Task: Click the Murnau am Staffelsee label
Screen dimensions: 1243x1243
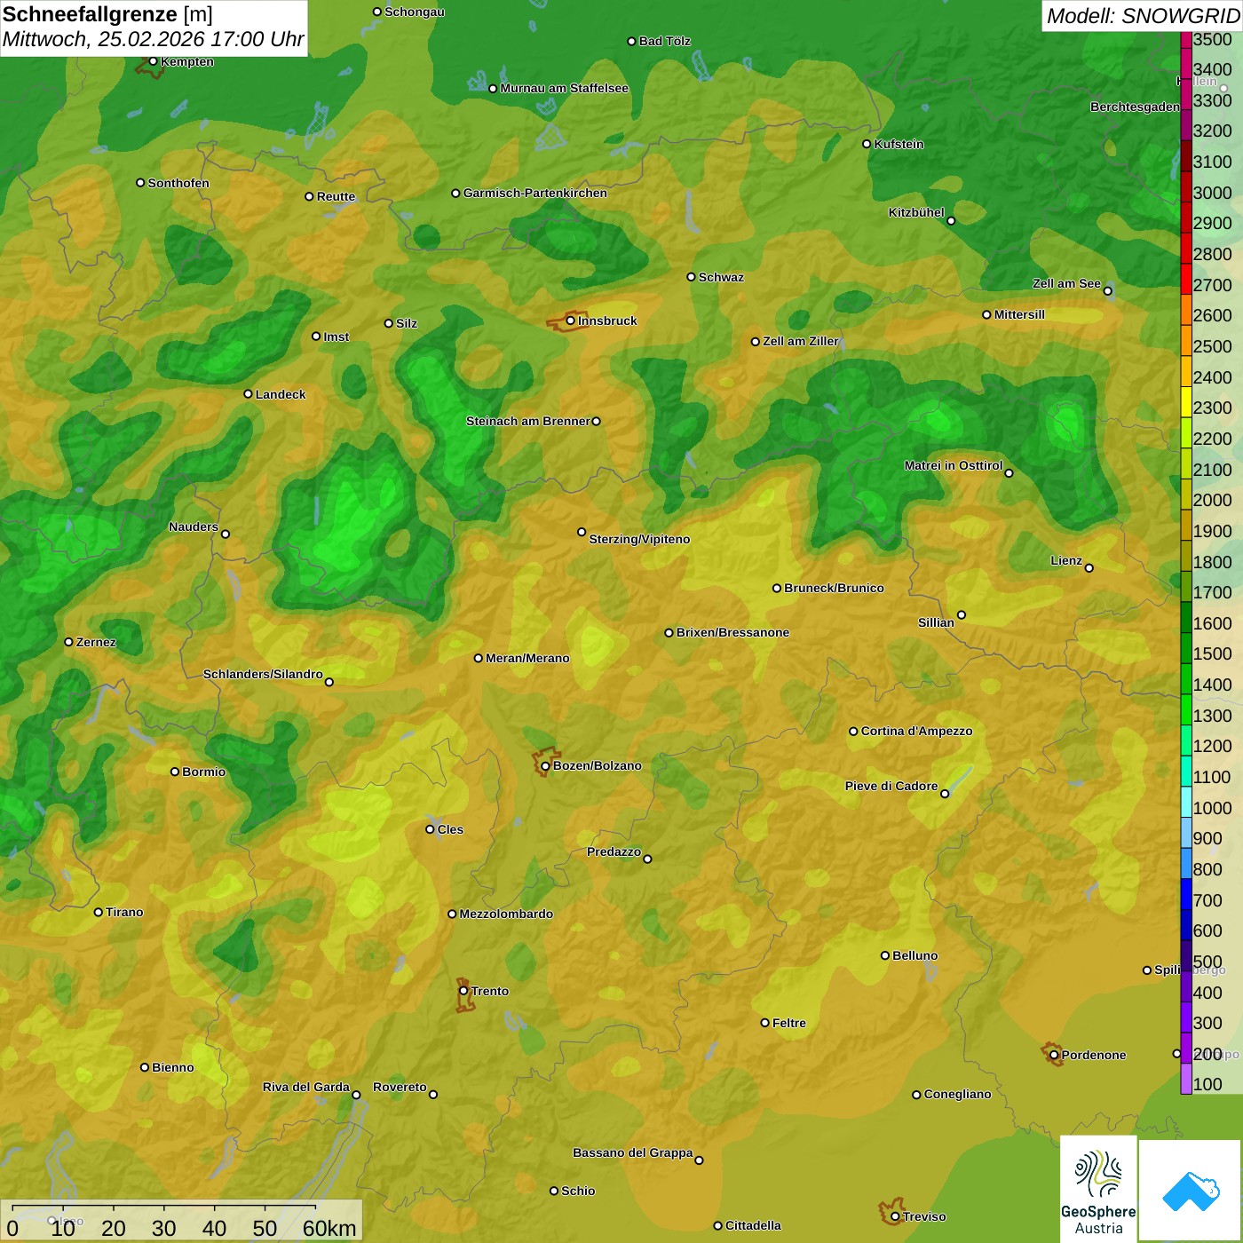Action: click(564, 88)
